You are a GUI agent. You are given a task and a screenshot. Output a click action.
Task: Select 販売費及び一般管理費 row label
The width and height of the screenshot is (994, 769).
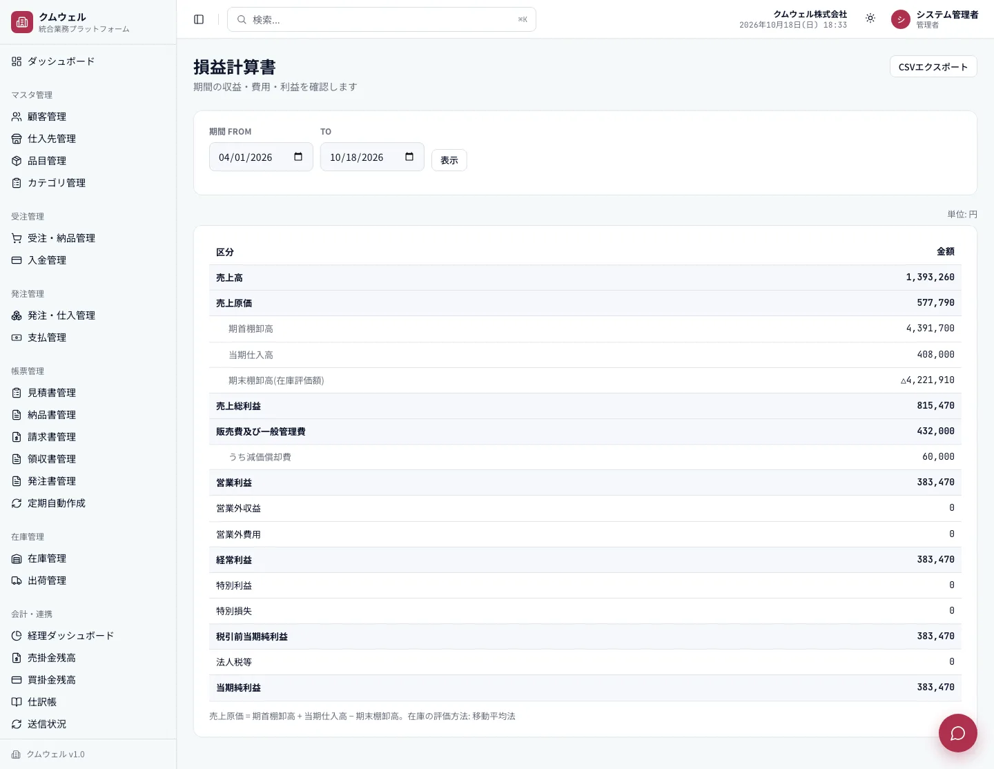click(261, 431)
